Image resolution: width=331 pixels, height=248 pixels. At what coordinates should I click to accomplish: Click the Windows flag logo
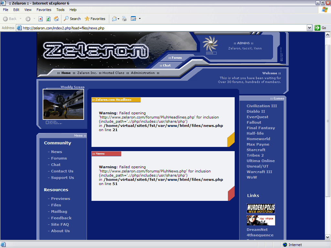(325, 10)
